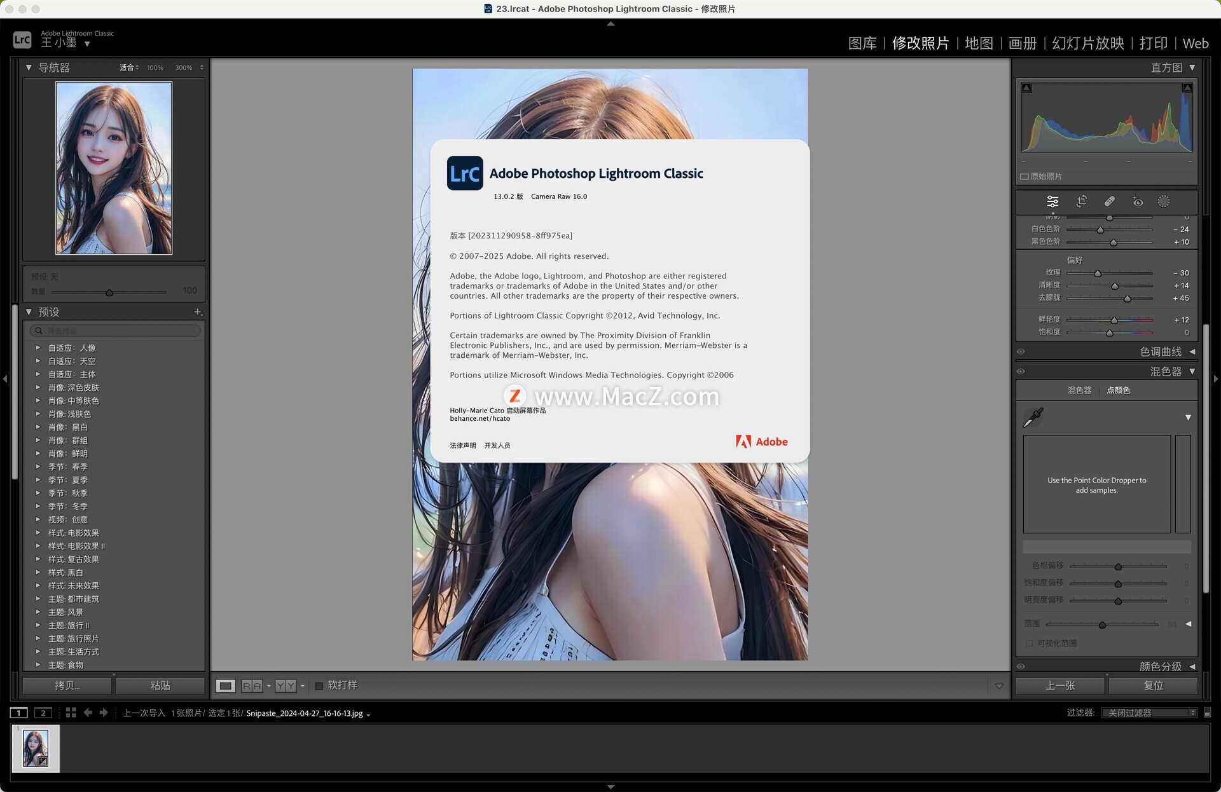
Task: Switch to Loupe view mode icon
Action: (225, 685)
